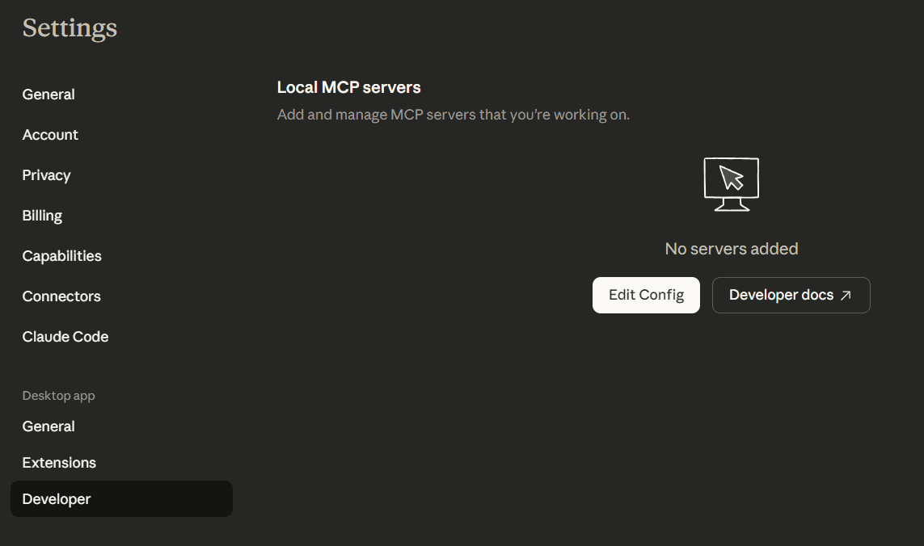
Task: Click the Add and manage MCP servers description
Action: tap(453, 115)
